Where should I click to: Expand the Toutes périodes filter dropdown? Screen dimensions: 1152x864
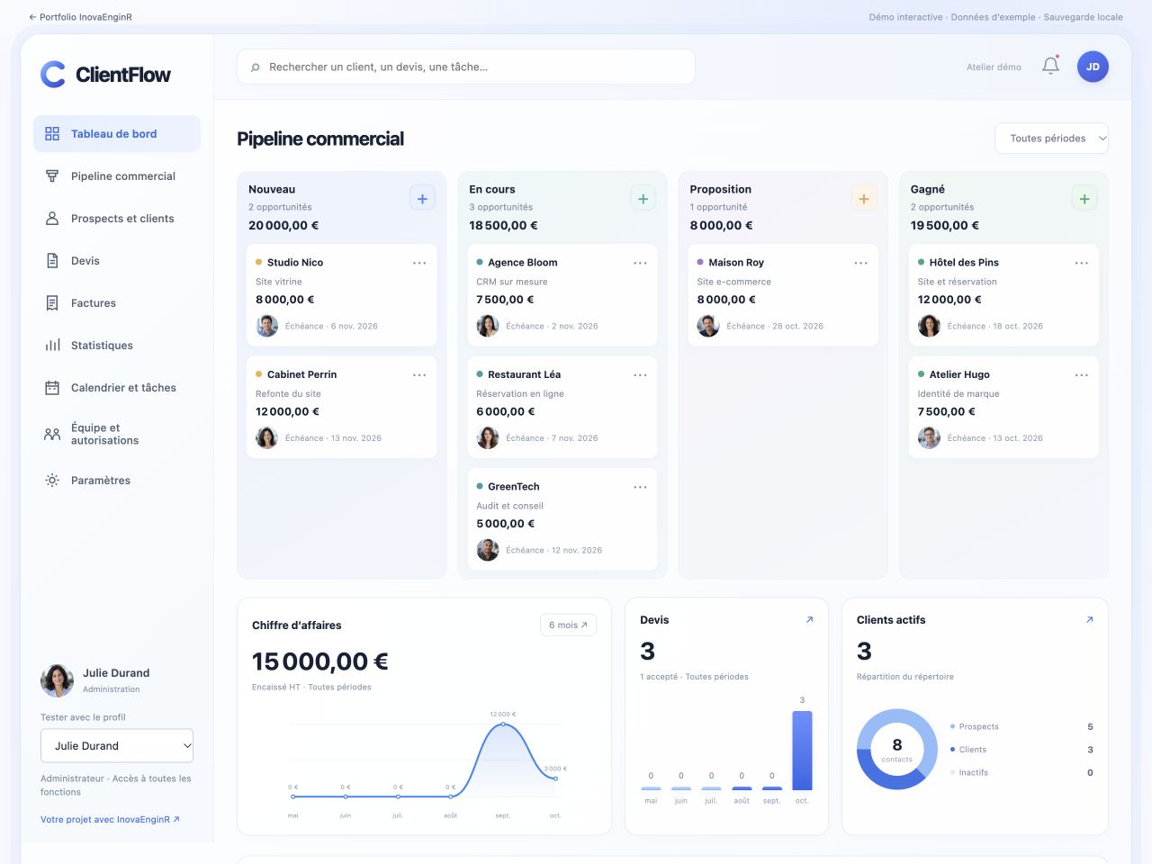point(1051,139)
